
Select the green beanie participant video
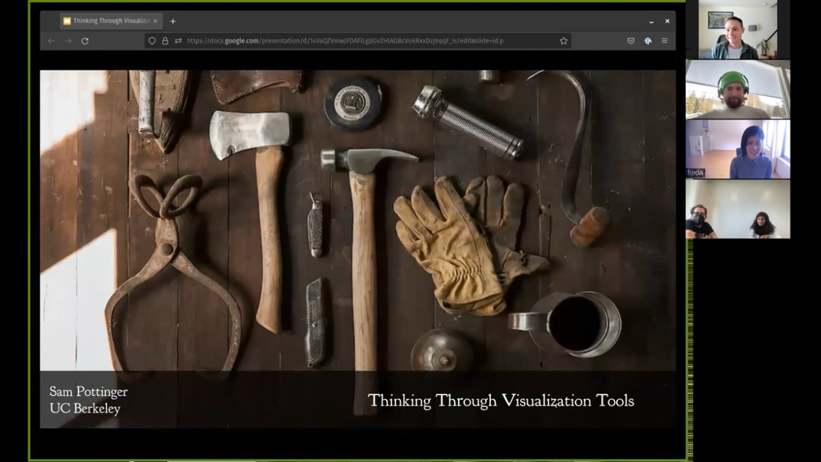tap(738, 89)
